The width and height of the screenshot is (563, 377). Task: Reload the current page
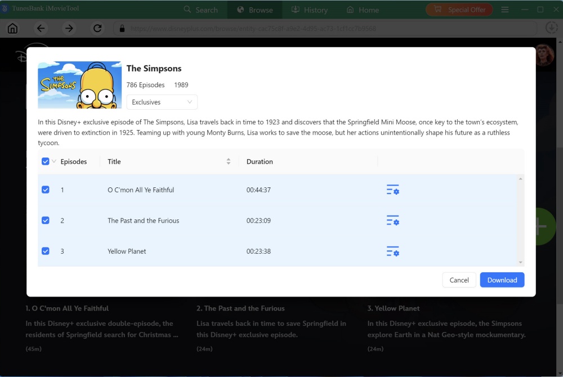pos(97,29)
